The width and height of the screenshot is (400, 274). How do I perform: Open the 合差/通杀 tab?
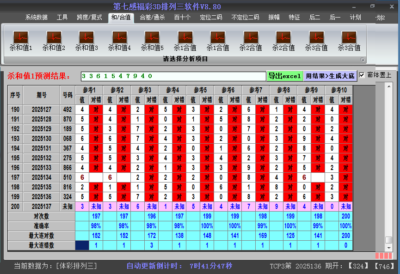pyautogui.click(x=152, y=18)
